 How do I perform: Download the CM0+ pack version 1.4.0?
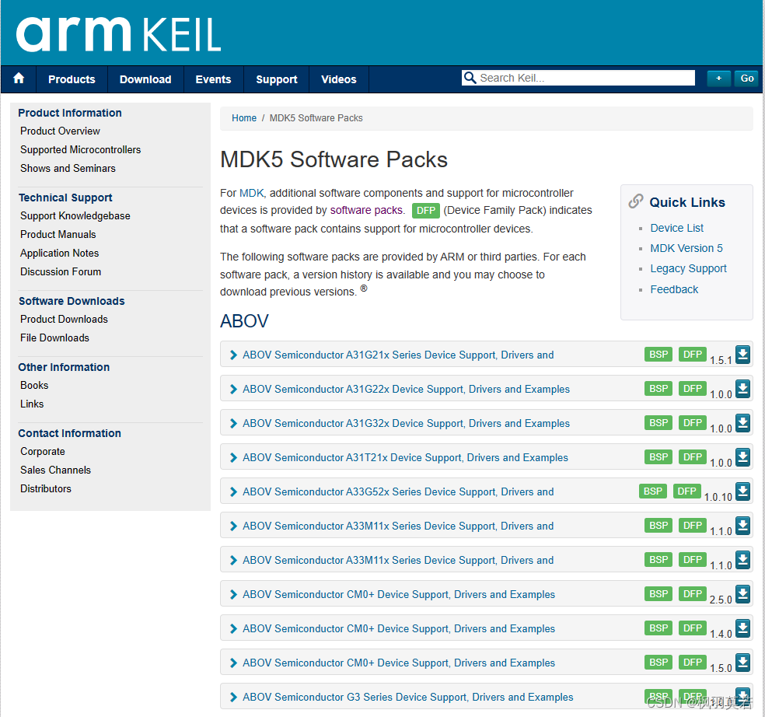pos(742,628)
